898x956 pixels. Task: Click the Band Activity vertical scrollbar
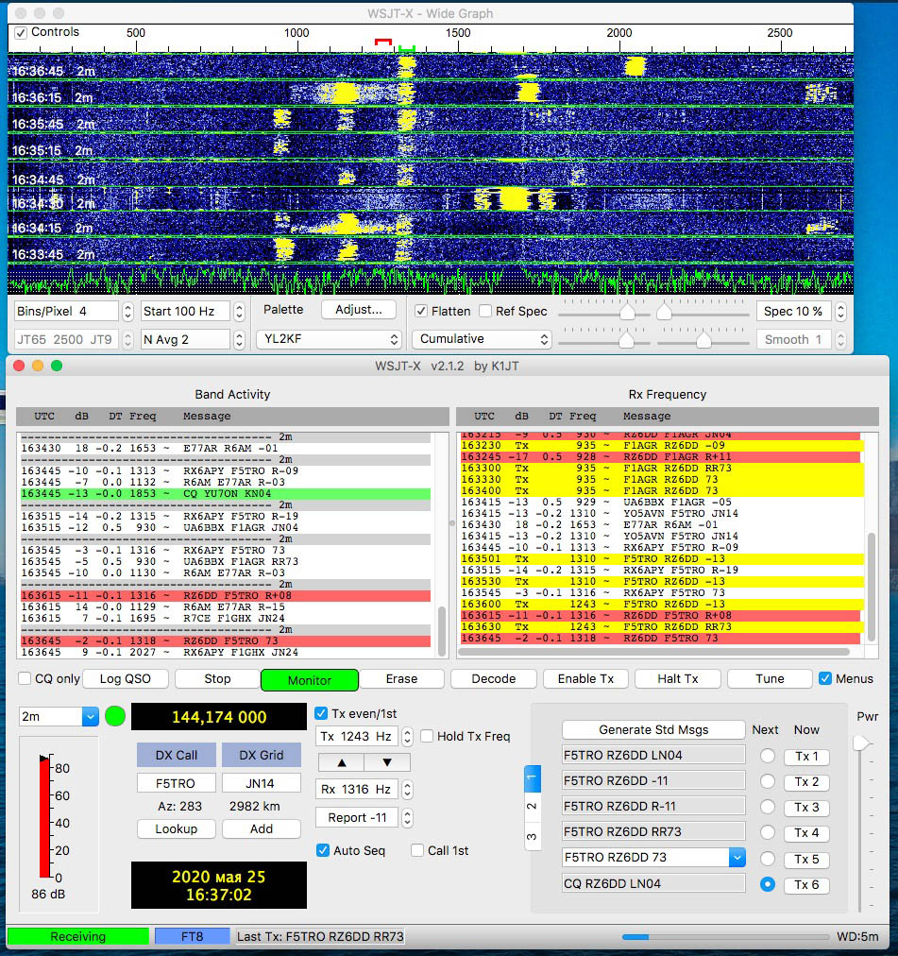point(442,630)
